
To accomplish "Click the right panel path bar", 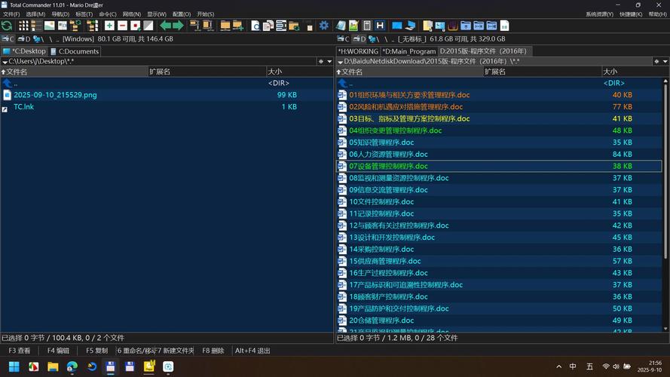I will coord(494,62).
